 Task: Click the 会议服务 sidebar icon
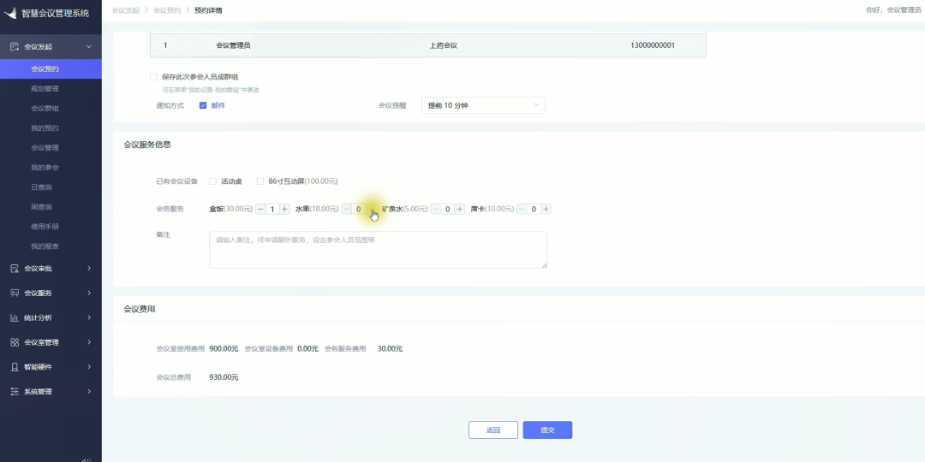[15, 293]
